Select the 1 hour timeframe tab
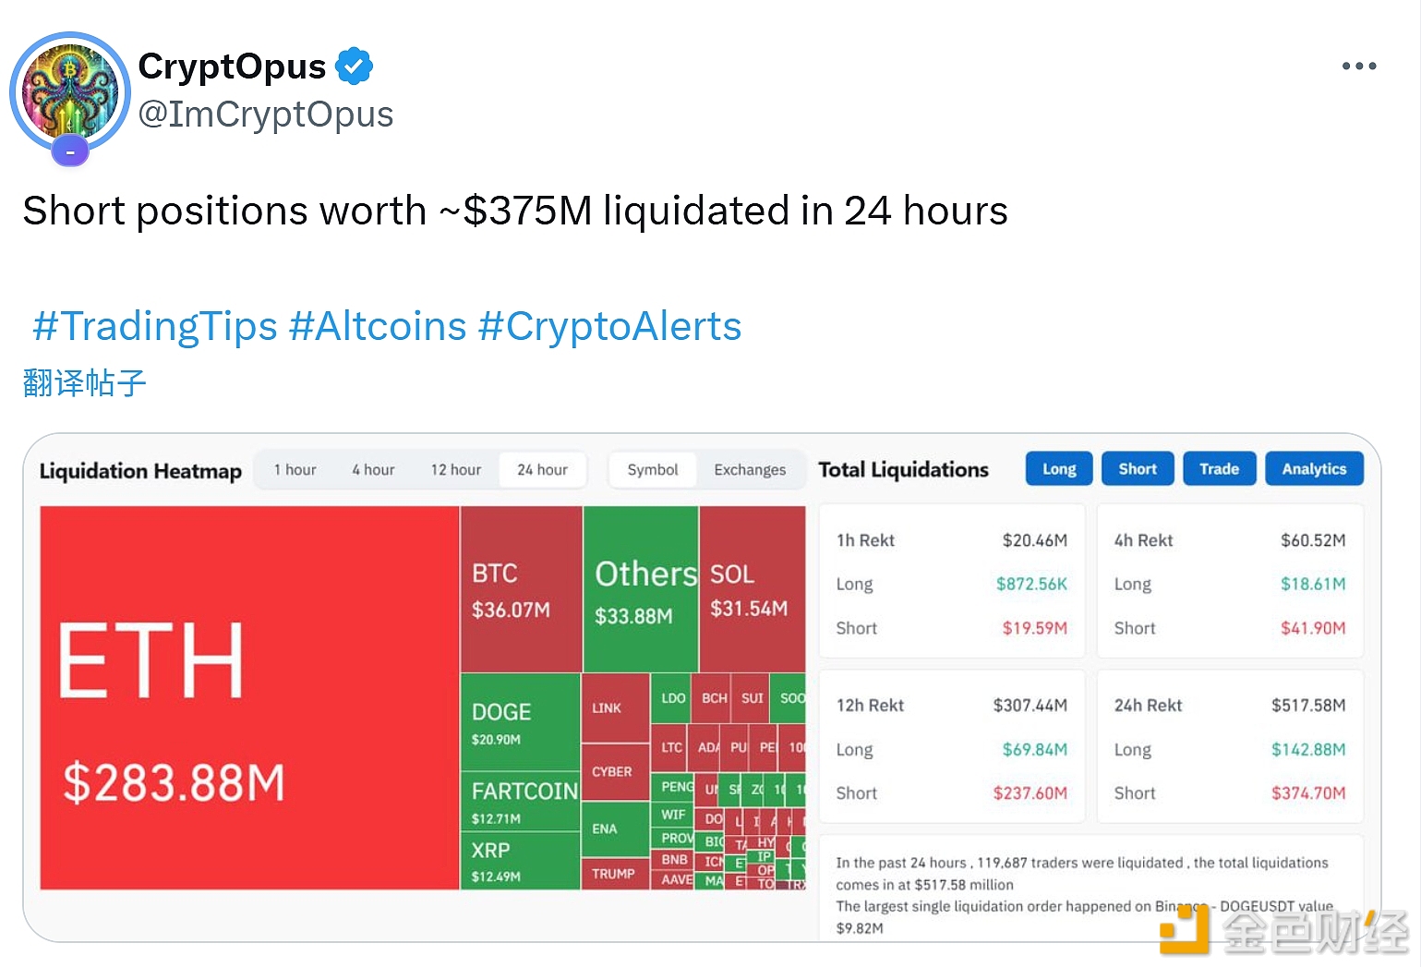The height and width of the screenshot is (967, 1421). point(295,470)
